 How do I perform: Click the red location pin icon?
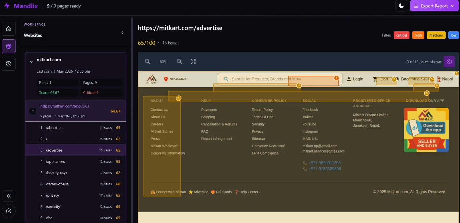point(166,79)
